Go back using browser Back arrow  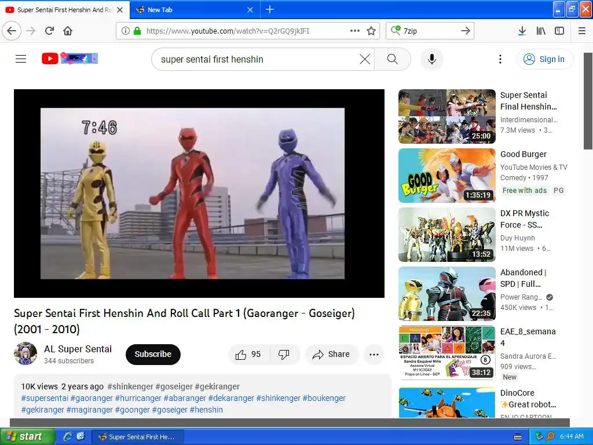[12, 31]
